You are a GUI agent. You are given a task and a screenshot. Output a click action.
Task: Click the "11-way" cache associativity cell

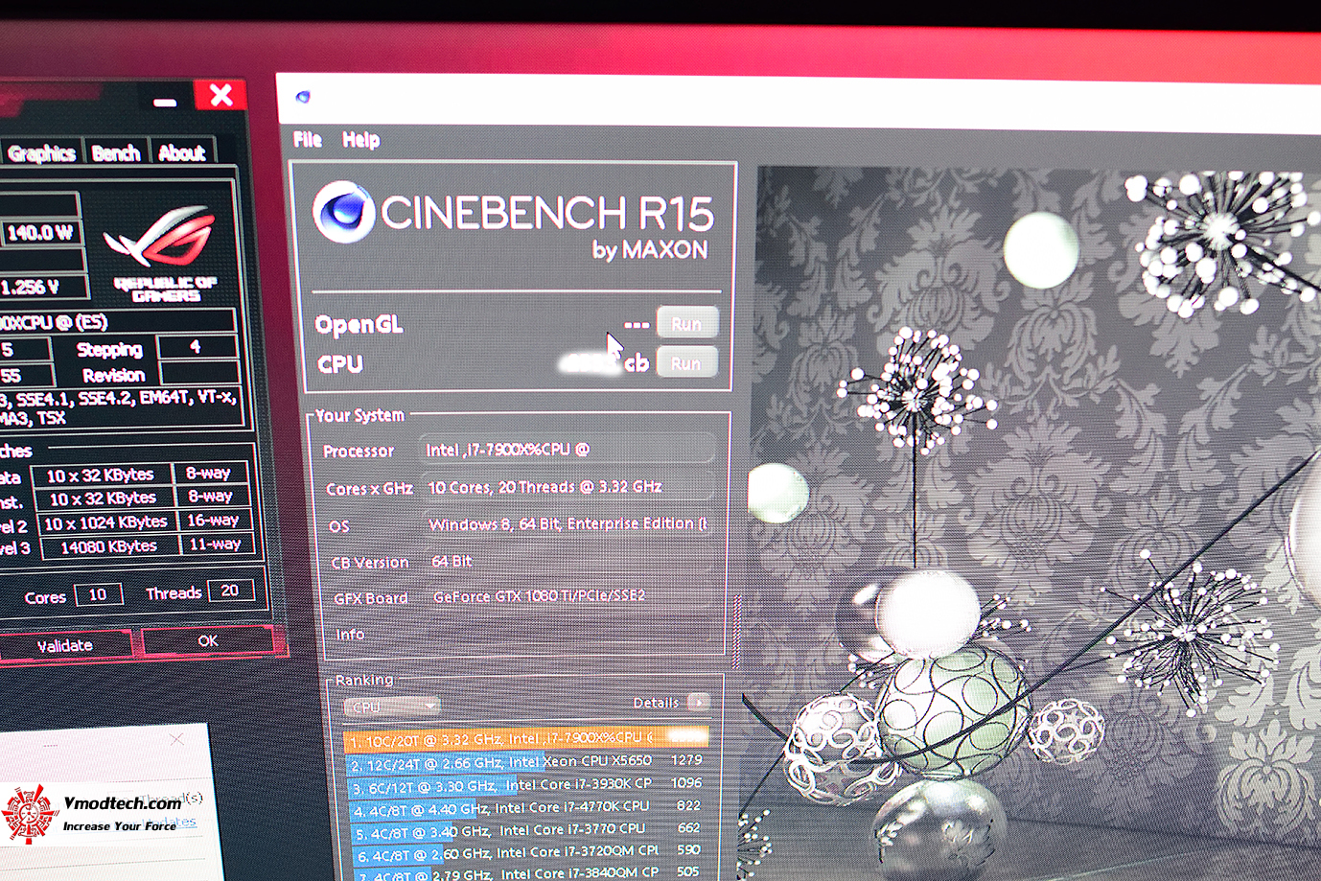215,544
